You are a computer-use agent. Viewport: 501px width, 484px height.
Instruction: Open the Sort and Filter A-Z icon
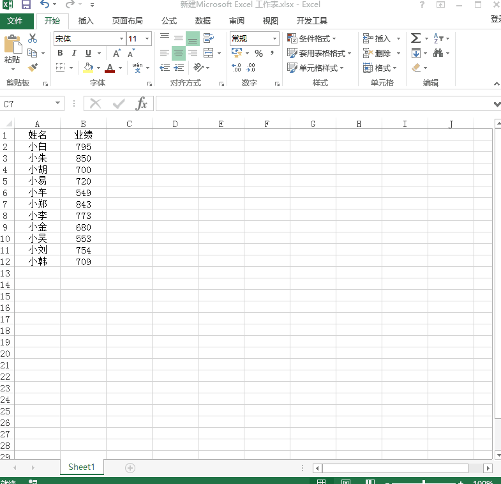(438, 38)
